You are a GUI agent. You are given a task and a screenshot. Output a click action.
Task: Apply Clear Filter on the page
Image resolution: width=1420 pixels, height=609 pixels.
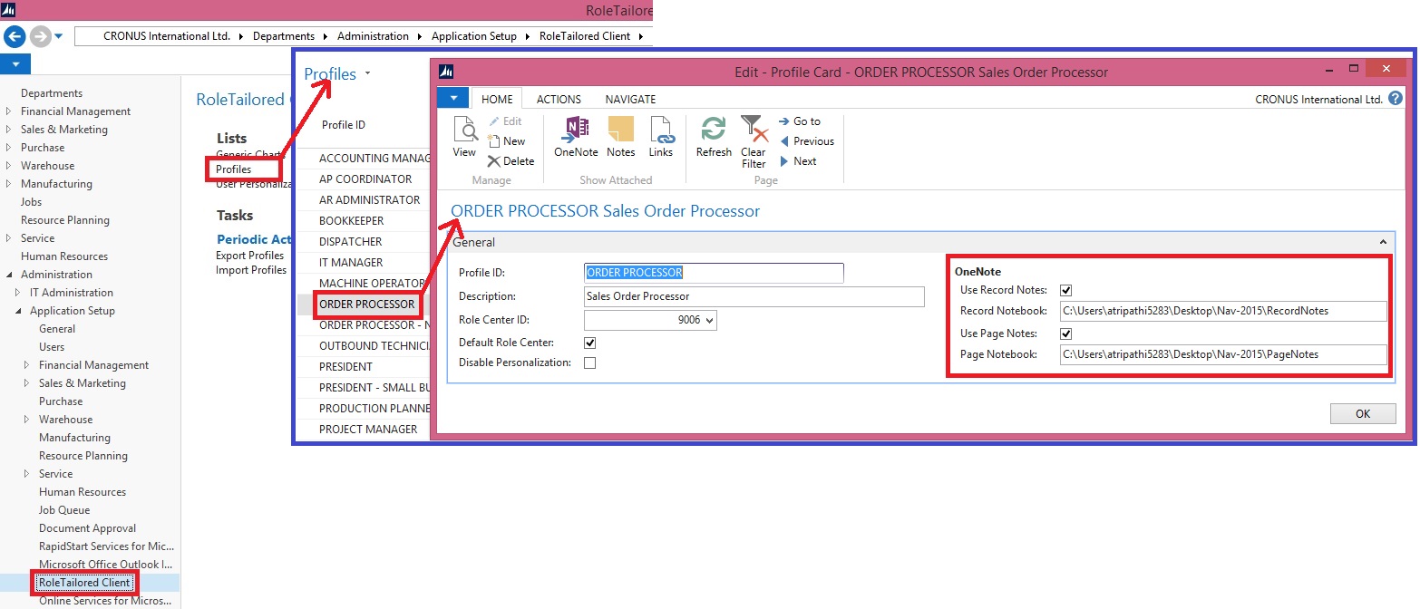click(753, 136)
